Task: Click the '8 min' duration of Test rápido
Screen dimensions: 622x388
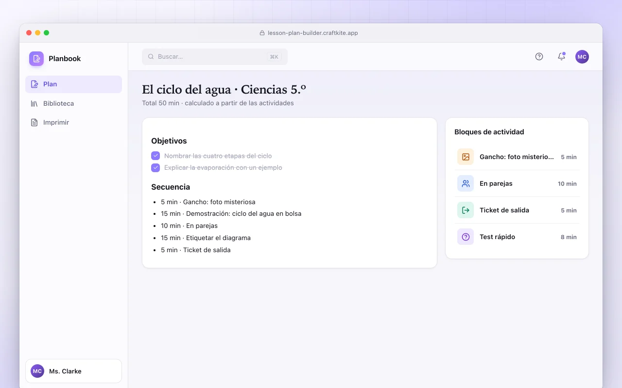Action: click(569, 237)
